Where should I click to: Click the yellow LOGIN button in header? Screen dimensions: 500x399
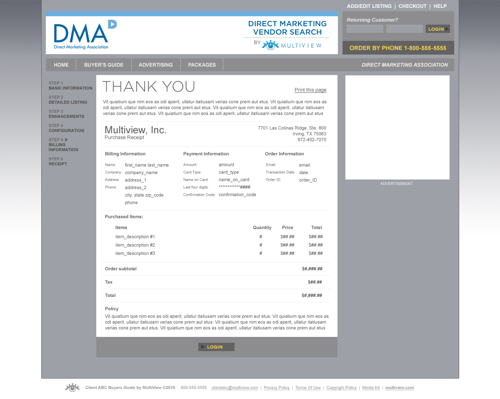(x=437, y=29)
